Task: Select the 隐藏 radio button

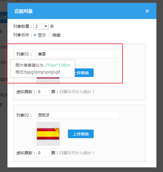Action: pyautogui.click(x=50, y=35)
